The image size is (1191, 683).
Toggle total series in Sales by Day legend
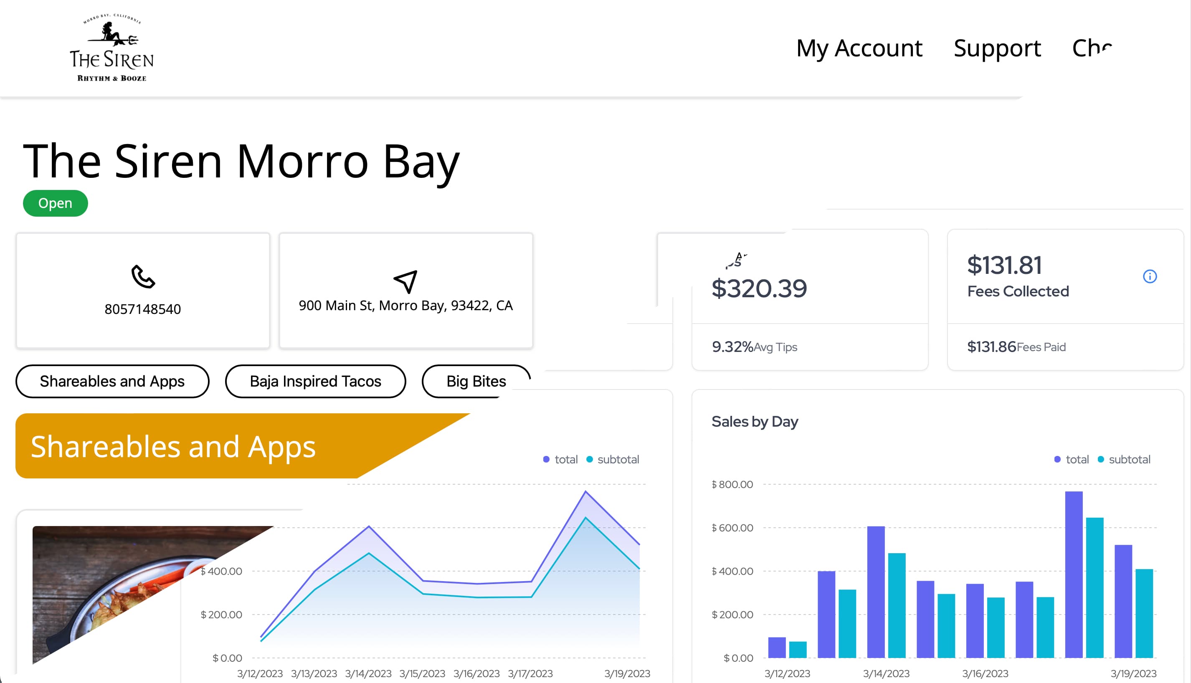[x=1072, y=459]
